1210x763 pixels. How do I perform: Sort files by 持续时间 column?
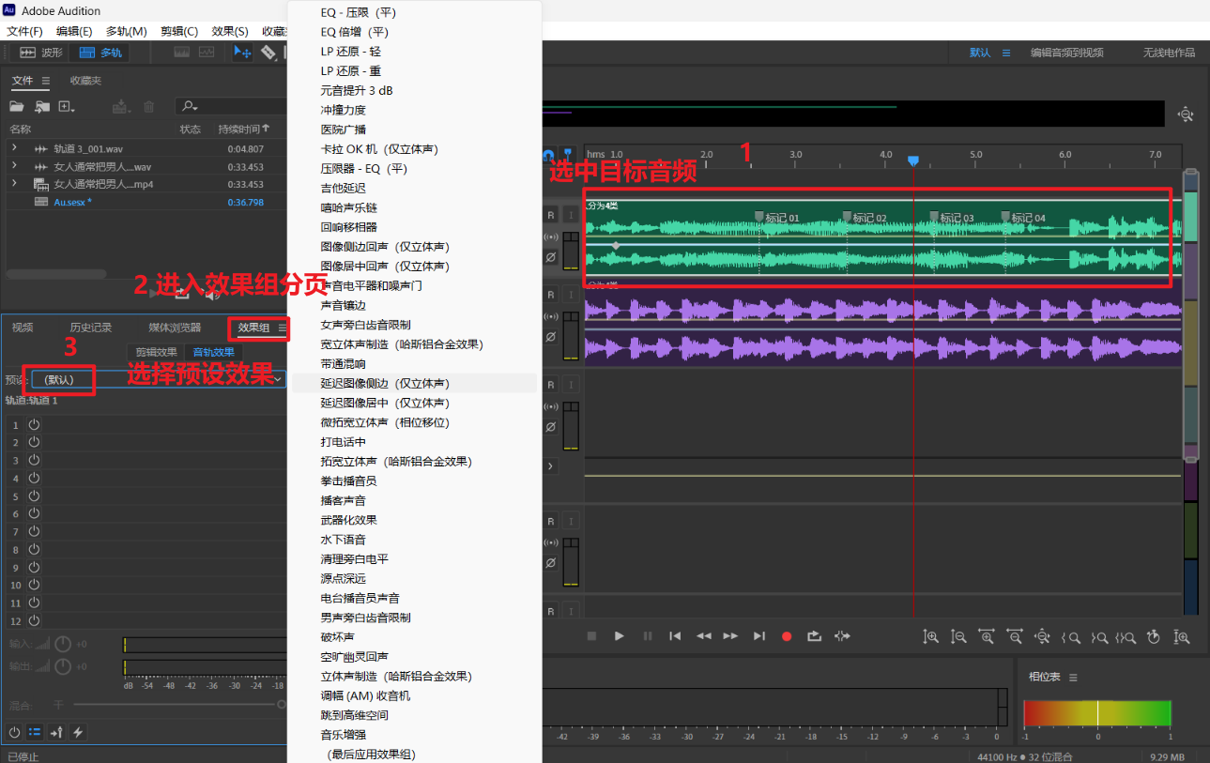(244, 129)
